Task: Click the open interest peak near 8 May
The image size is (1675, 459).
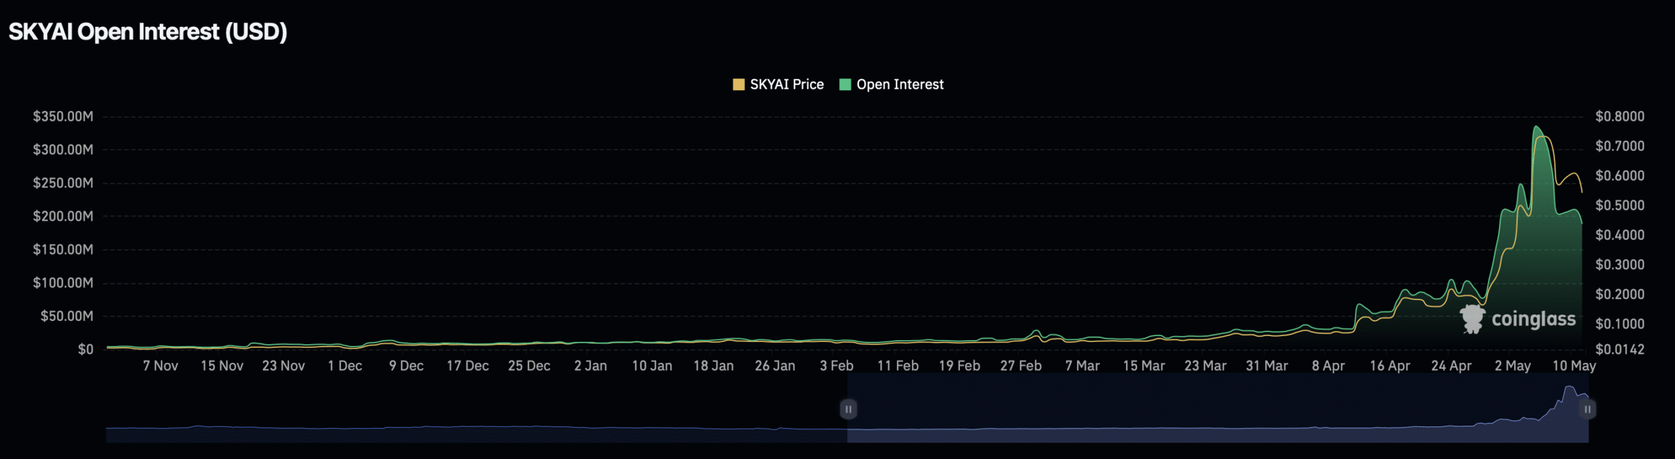Action: click(1536, 127)
